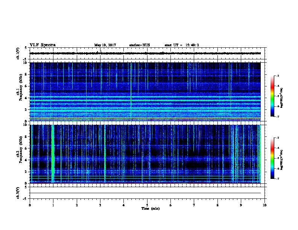Image resolution: width=298 pixels, height=230 pixels.
Task: Click time axis tick label '5'
Action: tap(147, 205)
